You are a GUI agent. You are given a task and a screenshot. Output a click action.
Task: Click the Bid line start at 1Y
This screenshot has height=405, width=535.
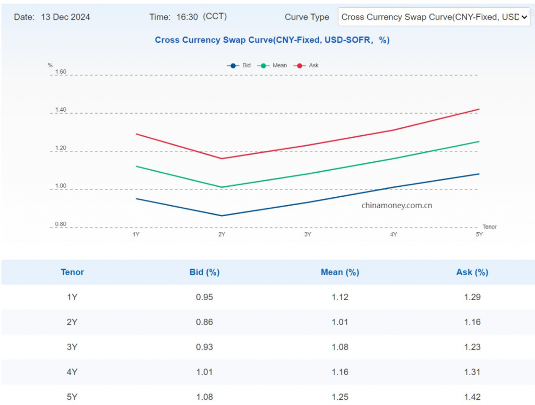(x=136, y=198)
